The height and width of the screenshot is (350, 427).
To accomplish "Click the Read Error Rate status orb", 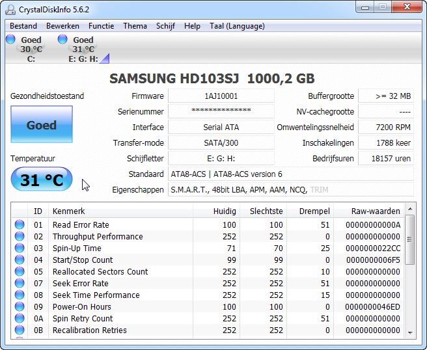I will [20, 225].
